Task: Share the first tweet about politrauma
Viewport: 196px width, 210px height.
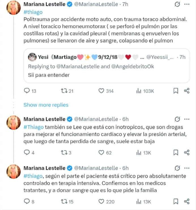Action: pos(187,91)
